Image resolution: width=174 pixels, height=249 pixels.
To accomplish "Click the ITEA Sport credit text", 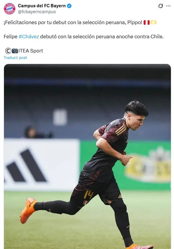I will click(x=31, y=51).
